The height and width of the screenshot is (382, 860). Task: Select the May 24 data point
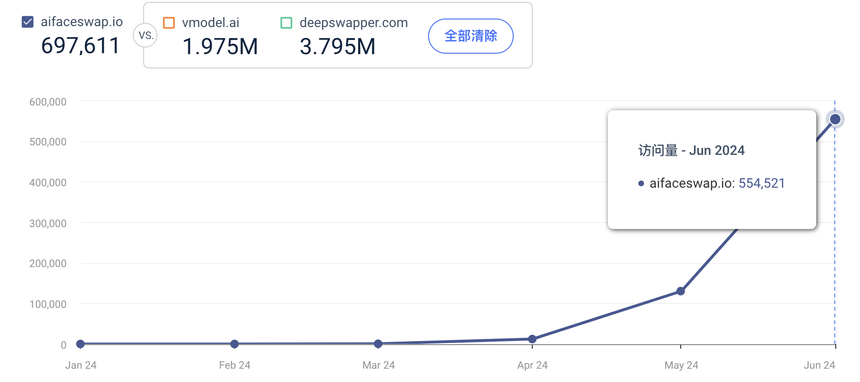pyautogui.click(x=681, y=291)
